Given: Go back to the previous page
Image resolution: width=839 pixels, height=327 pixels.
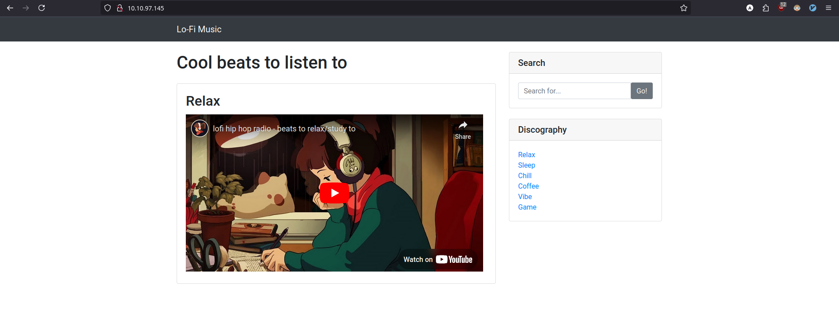Looking at the screenshot, I should [x=10, y=8].
